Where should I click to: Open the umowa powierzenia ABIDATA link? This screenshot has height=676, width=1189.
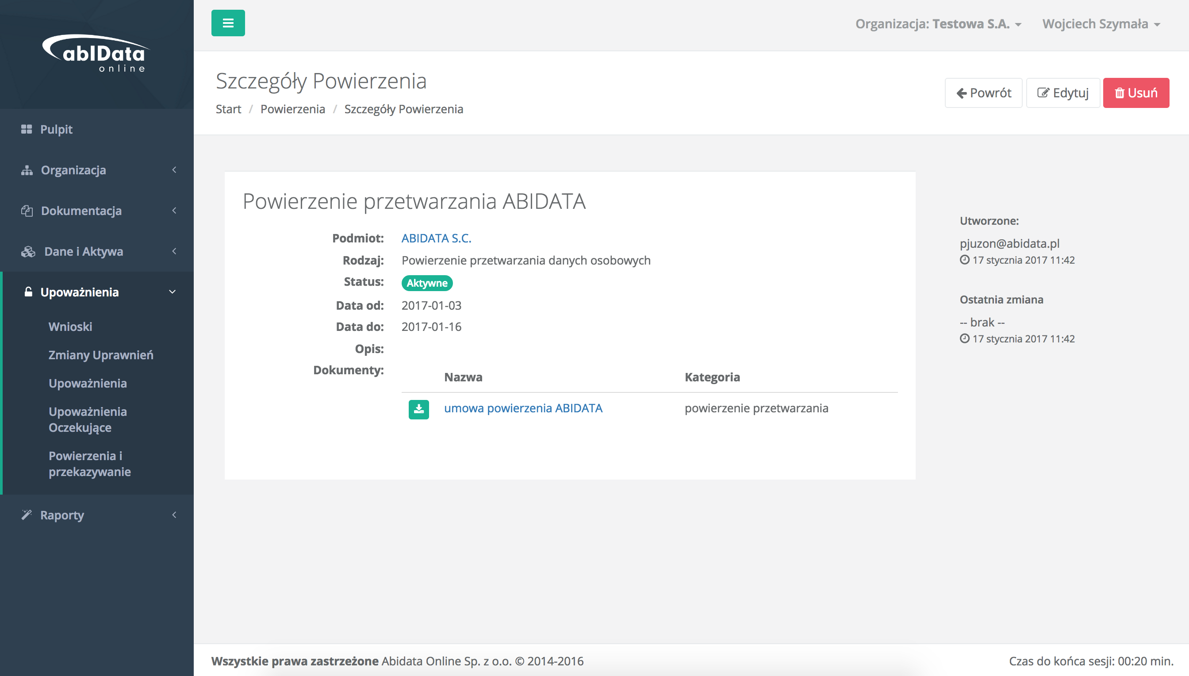tap(523, 408)
